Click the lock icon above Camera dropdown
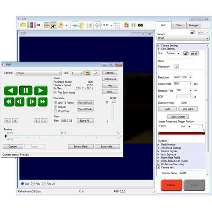Image resolution: width=212 pixels, height=212 pixels. pyautogui.click(x=192, y=32)
